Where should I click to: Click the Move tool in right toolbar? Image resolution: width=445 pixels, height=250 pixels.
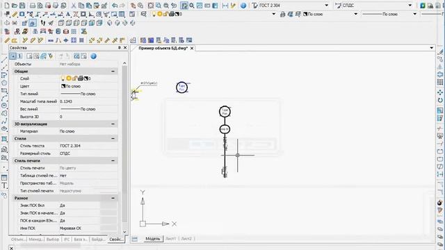(x=440, y=92)
